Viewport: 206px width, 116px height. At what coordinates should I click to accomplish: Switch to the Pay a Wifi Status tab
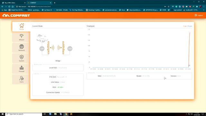pyautogui.click(x=14, y=3)
